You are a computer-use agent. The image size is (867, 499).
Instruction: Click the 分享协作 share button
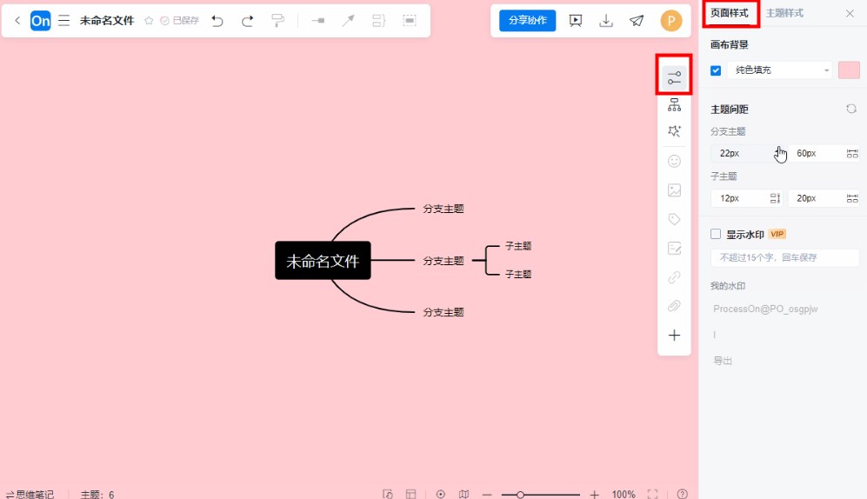(527, 21)
